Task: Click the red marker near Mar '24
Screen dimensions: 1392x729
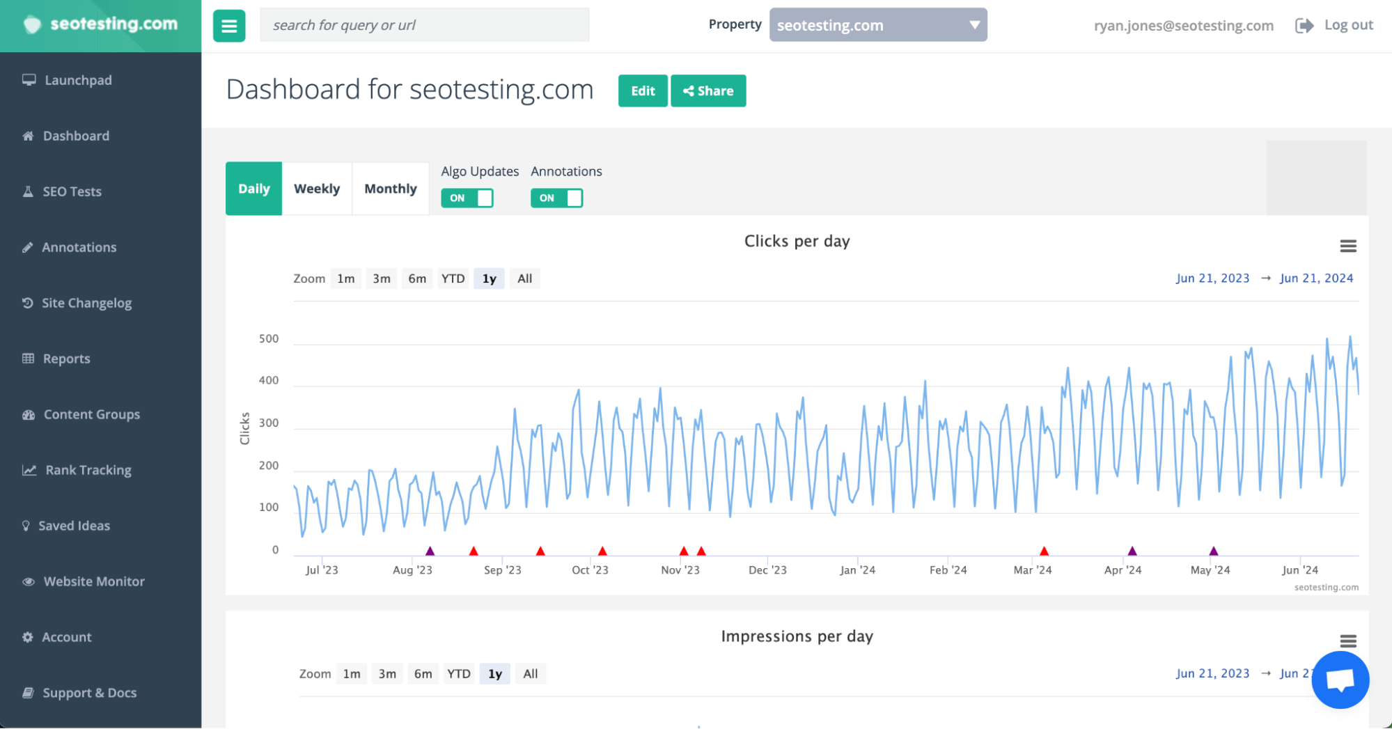Action: [x=1044, y=551]
